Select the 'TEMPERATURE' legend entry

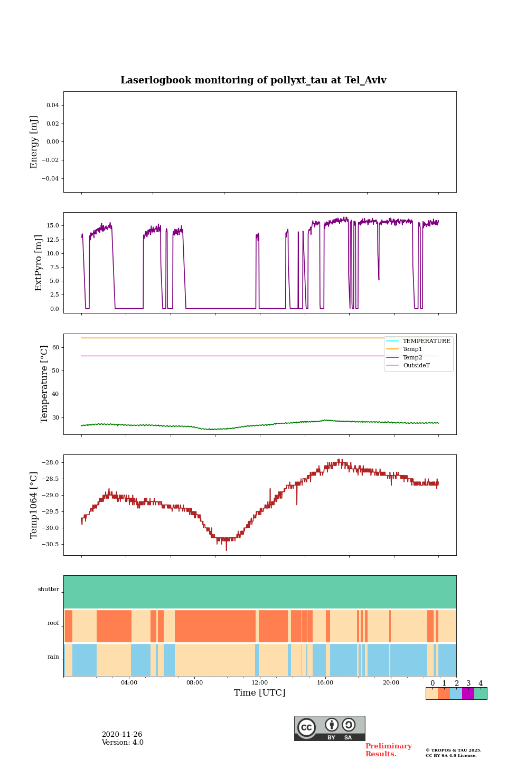point(418,341)
